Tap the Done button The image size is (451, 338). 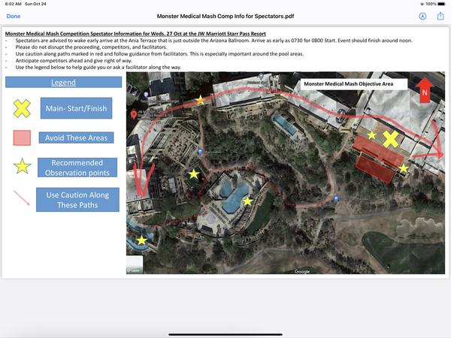tap(14, 16)
